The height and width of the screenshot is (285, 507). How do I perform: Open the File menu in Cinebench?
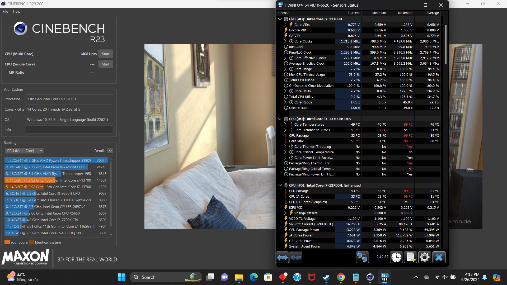click(x=5, y=11)
